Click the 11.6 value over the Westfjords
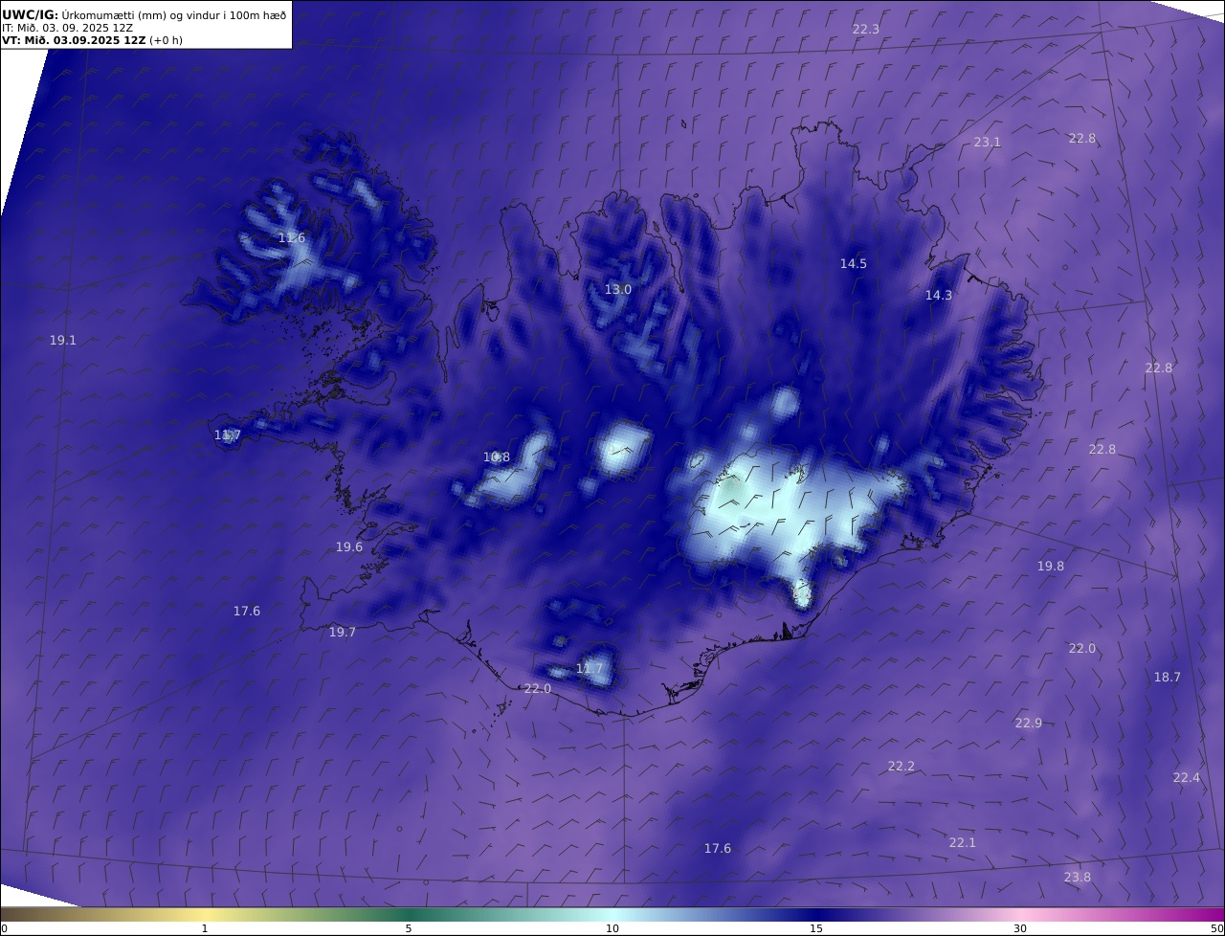Screen dimensions: 1225x936 point(292,238)
